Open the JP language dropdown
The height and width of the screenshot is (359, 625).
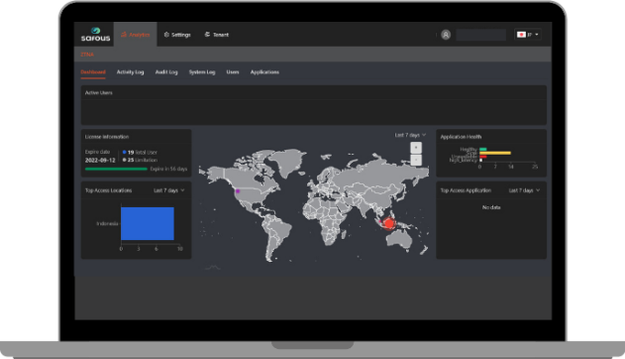(x=527, y=35)
